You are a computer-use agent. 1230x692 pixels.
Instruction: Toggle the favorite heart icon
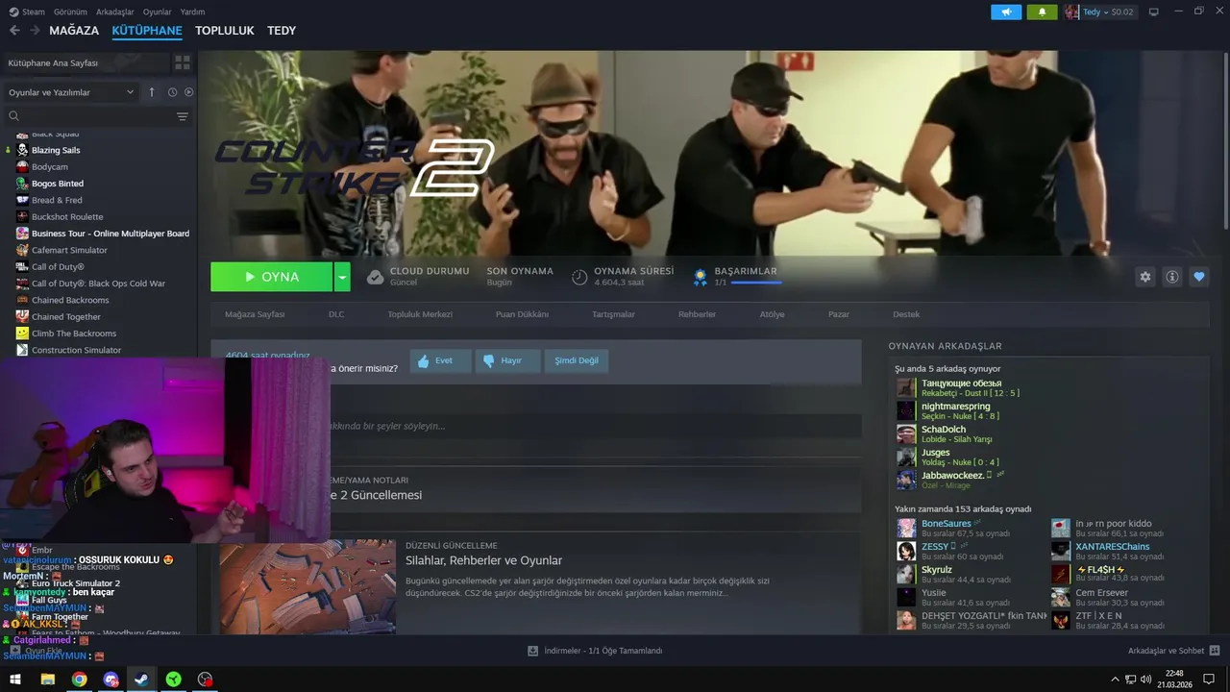point(1198,277)
